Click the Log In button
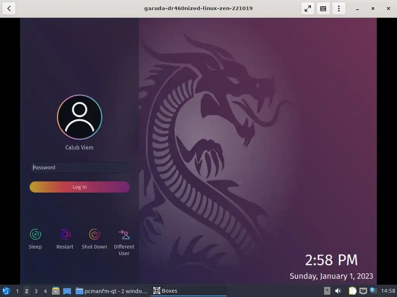The width and height of the screenshot is (397, 297). [x=79, y=187]
